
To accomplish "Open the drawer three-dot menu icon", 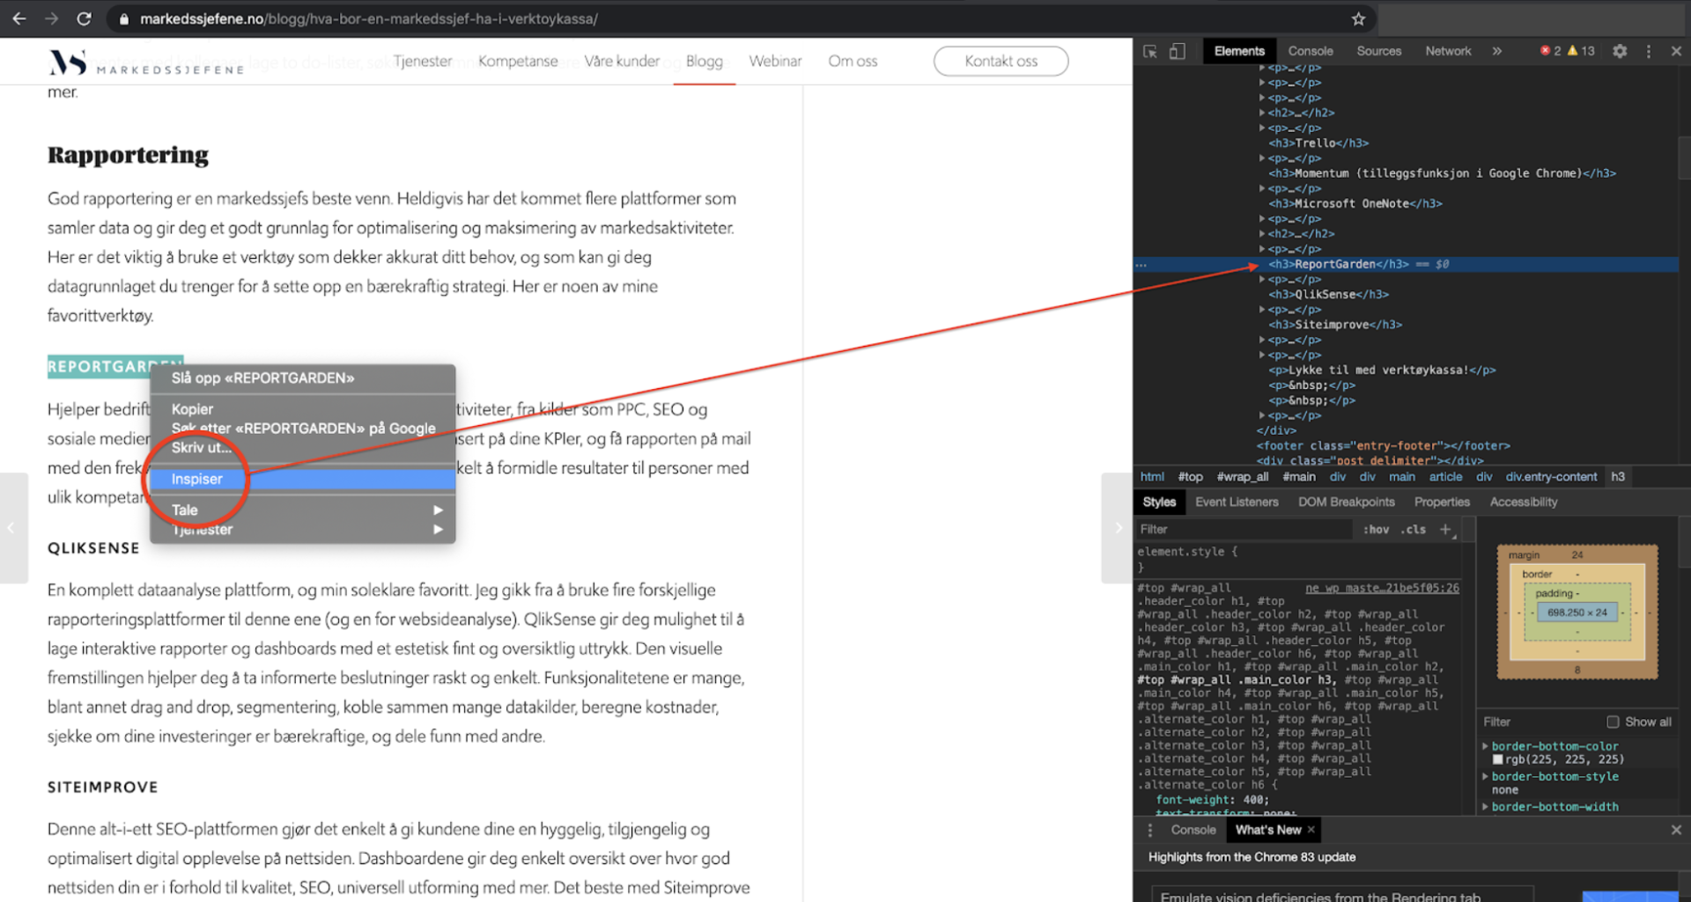I will coord(1150,830).
